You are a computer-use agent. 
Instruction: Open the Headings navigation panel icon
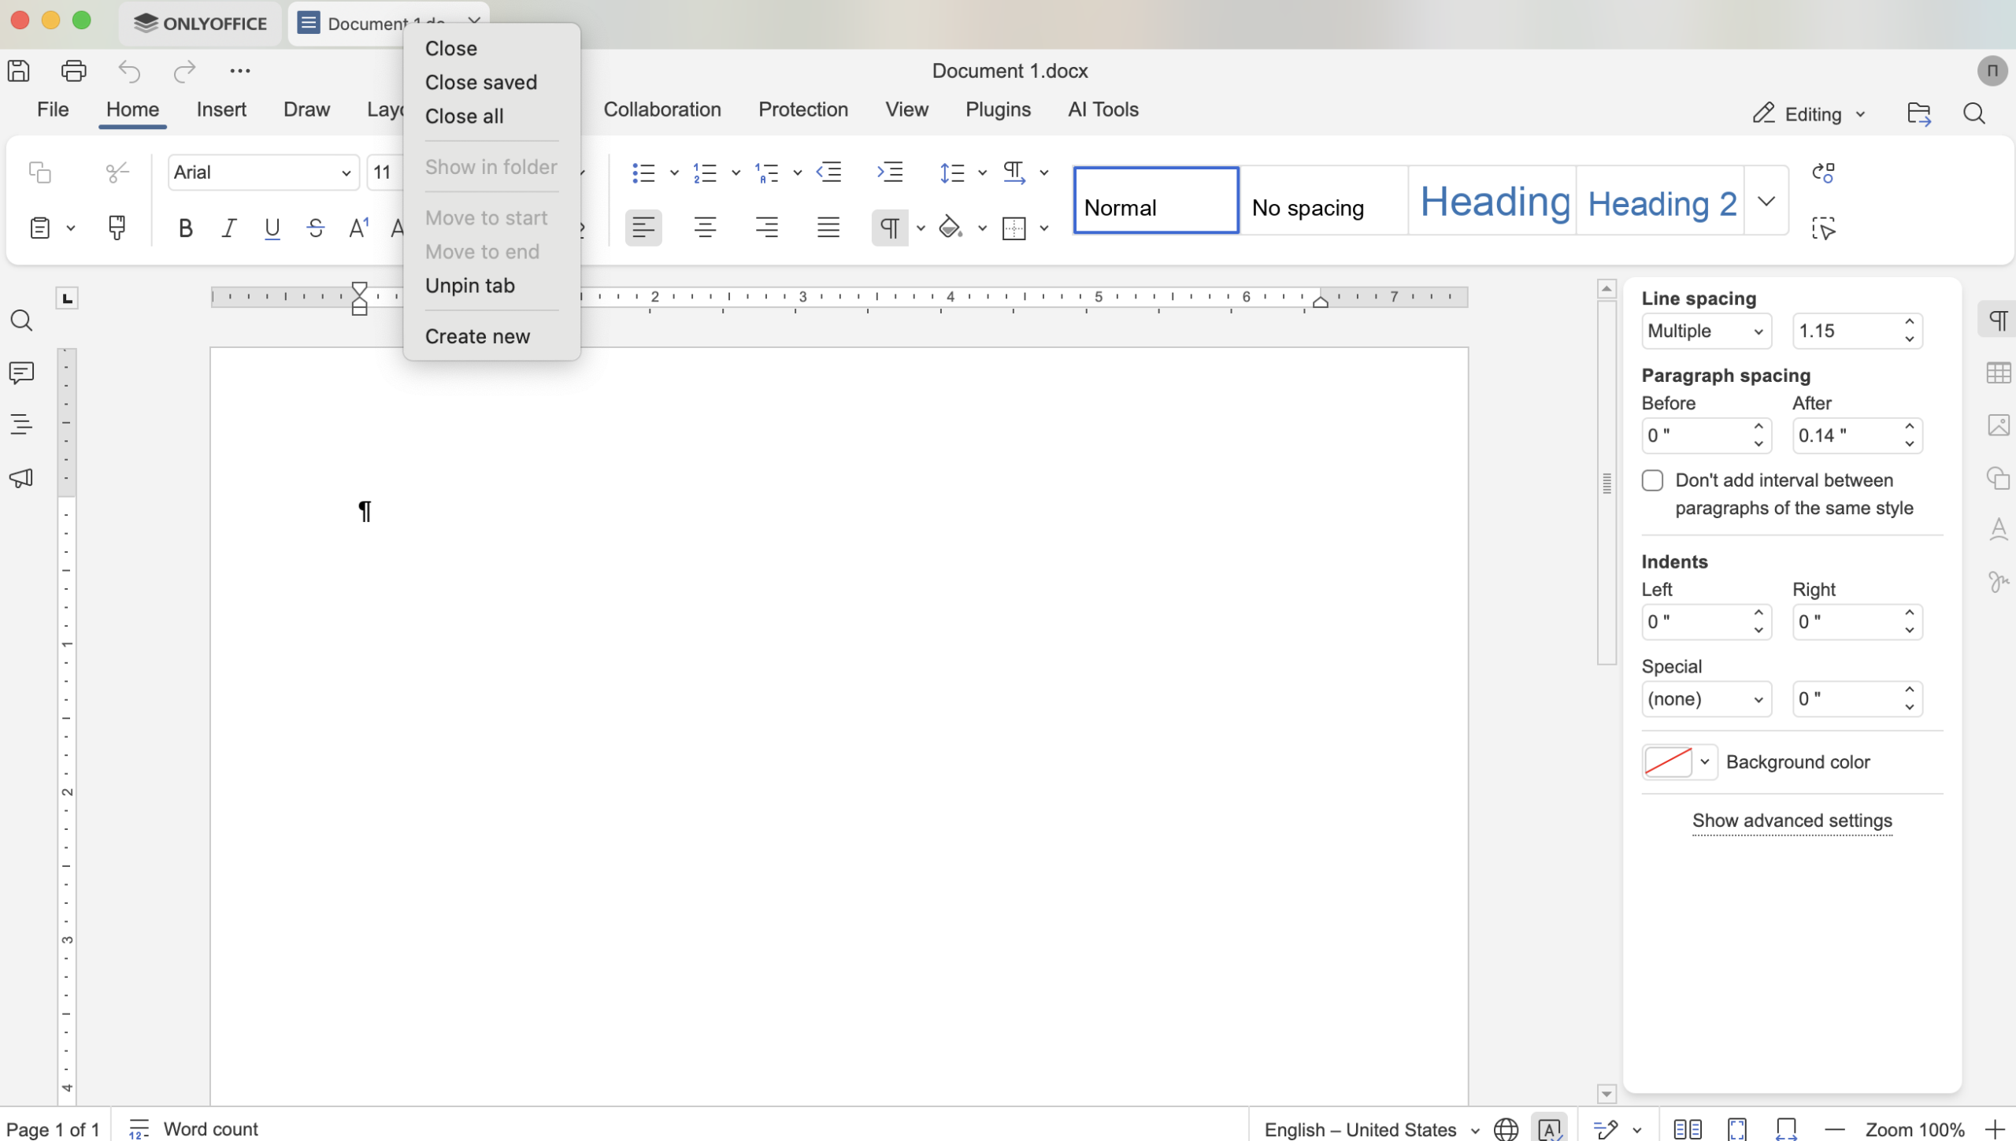tap(21, 424)
